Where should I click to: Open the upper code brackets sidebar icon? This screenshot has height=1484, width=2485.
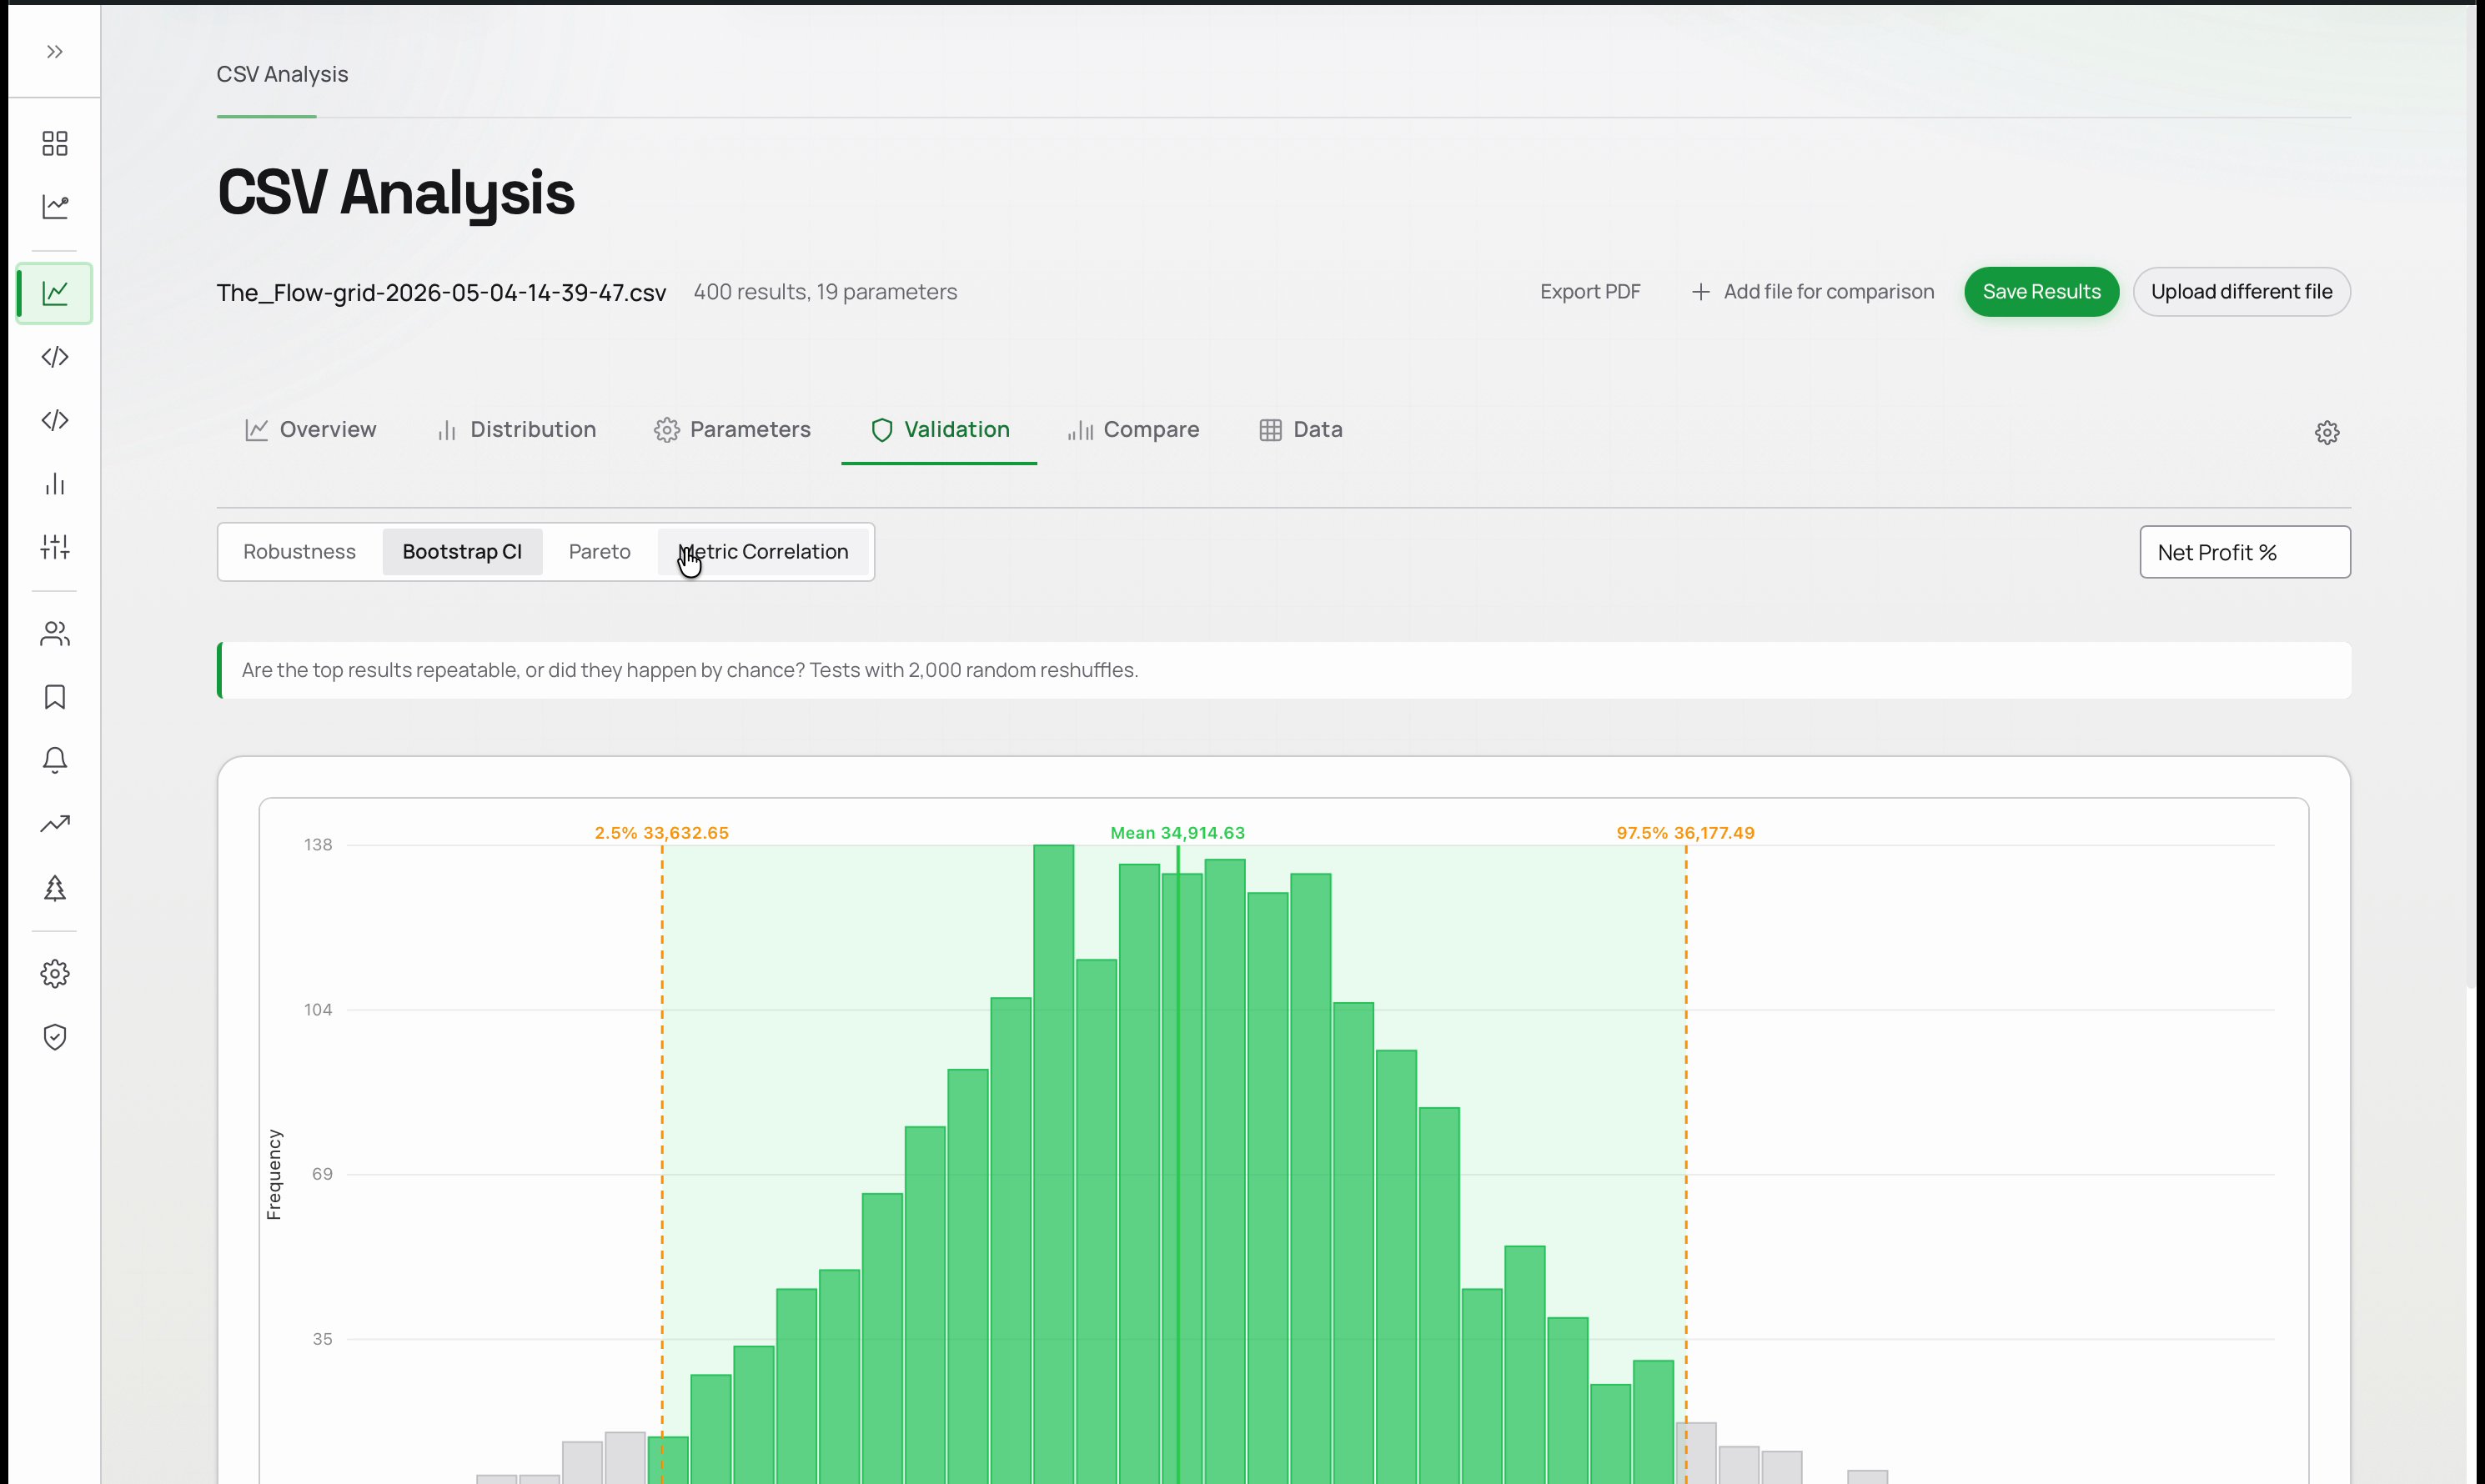[55, 357]
